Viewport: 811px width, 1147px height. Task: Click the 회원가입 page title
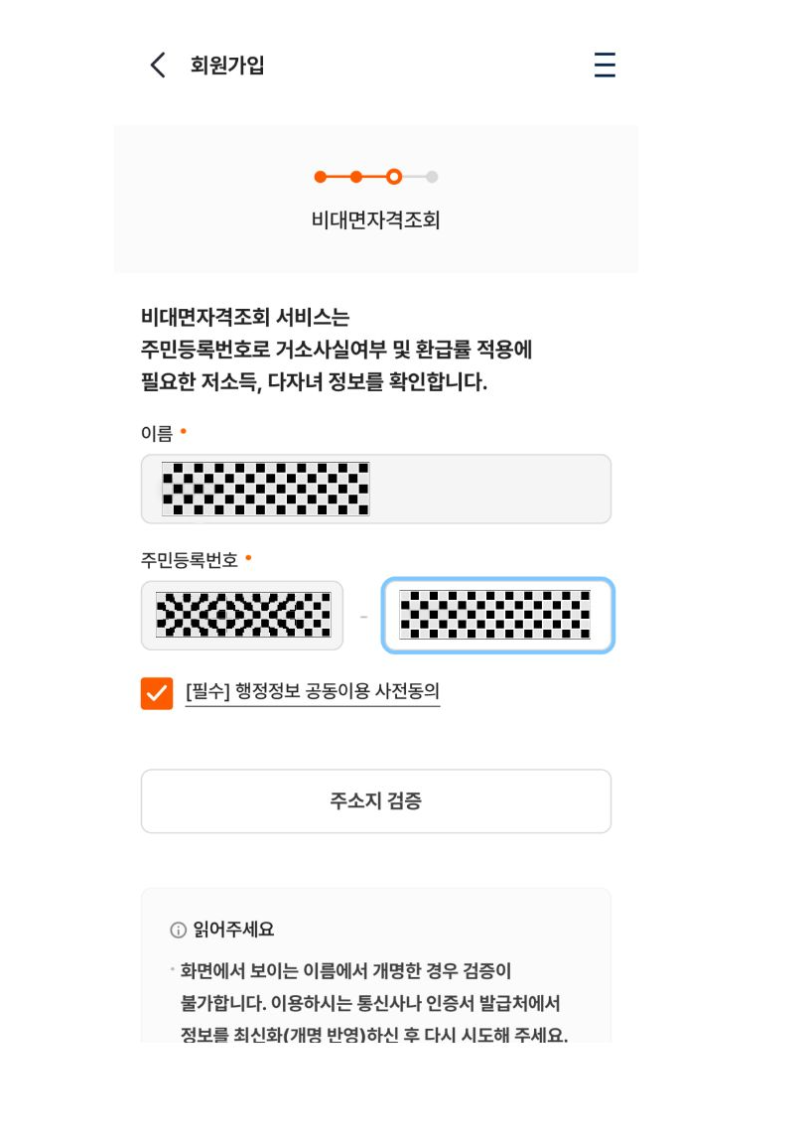227,66
